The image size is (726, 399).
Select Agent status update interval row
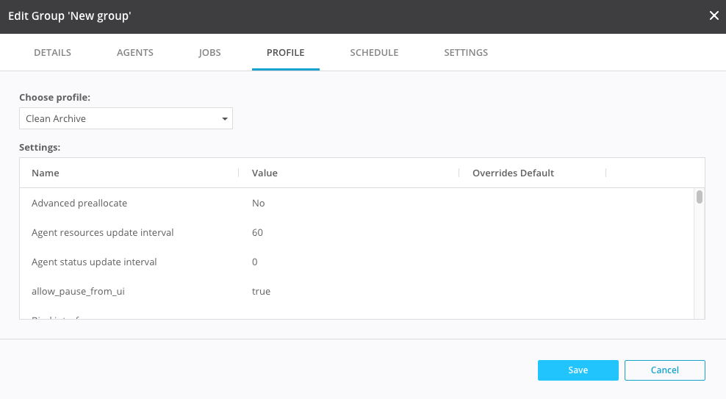94,262
